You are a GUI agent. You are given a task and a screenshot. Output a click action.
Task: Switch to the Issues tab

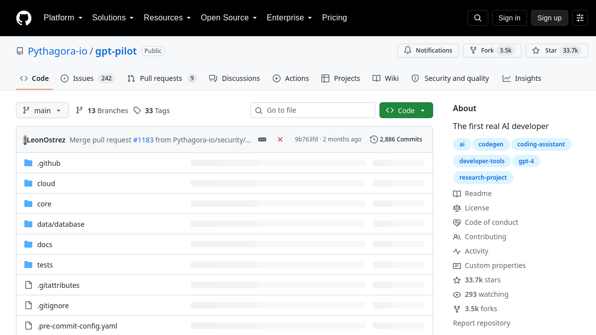87,78
